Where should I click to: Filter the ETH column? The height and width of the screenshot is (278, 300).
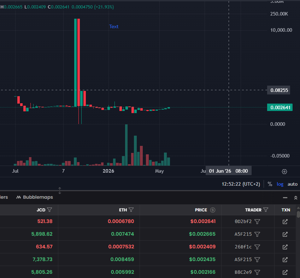[131, 210]
